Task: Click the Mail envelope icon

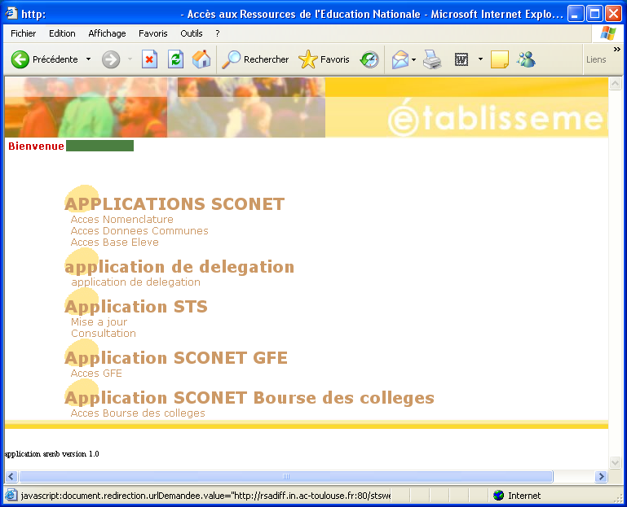Action: [400, 60]
